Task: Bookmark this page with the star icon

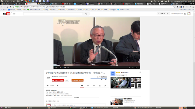Action: point(174,7)
